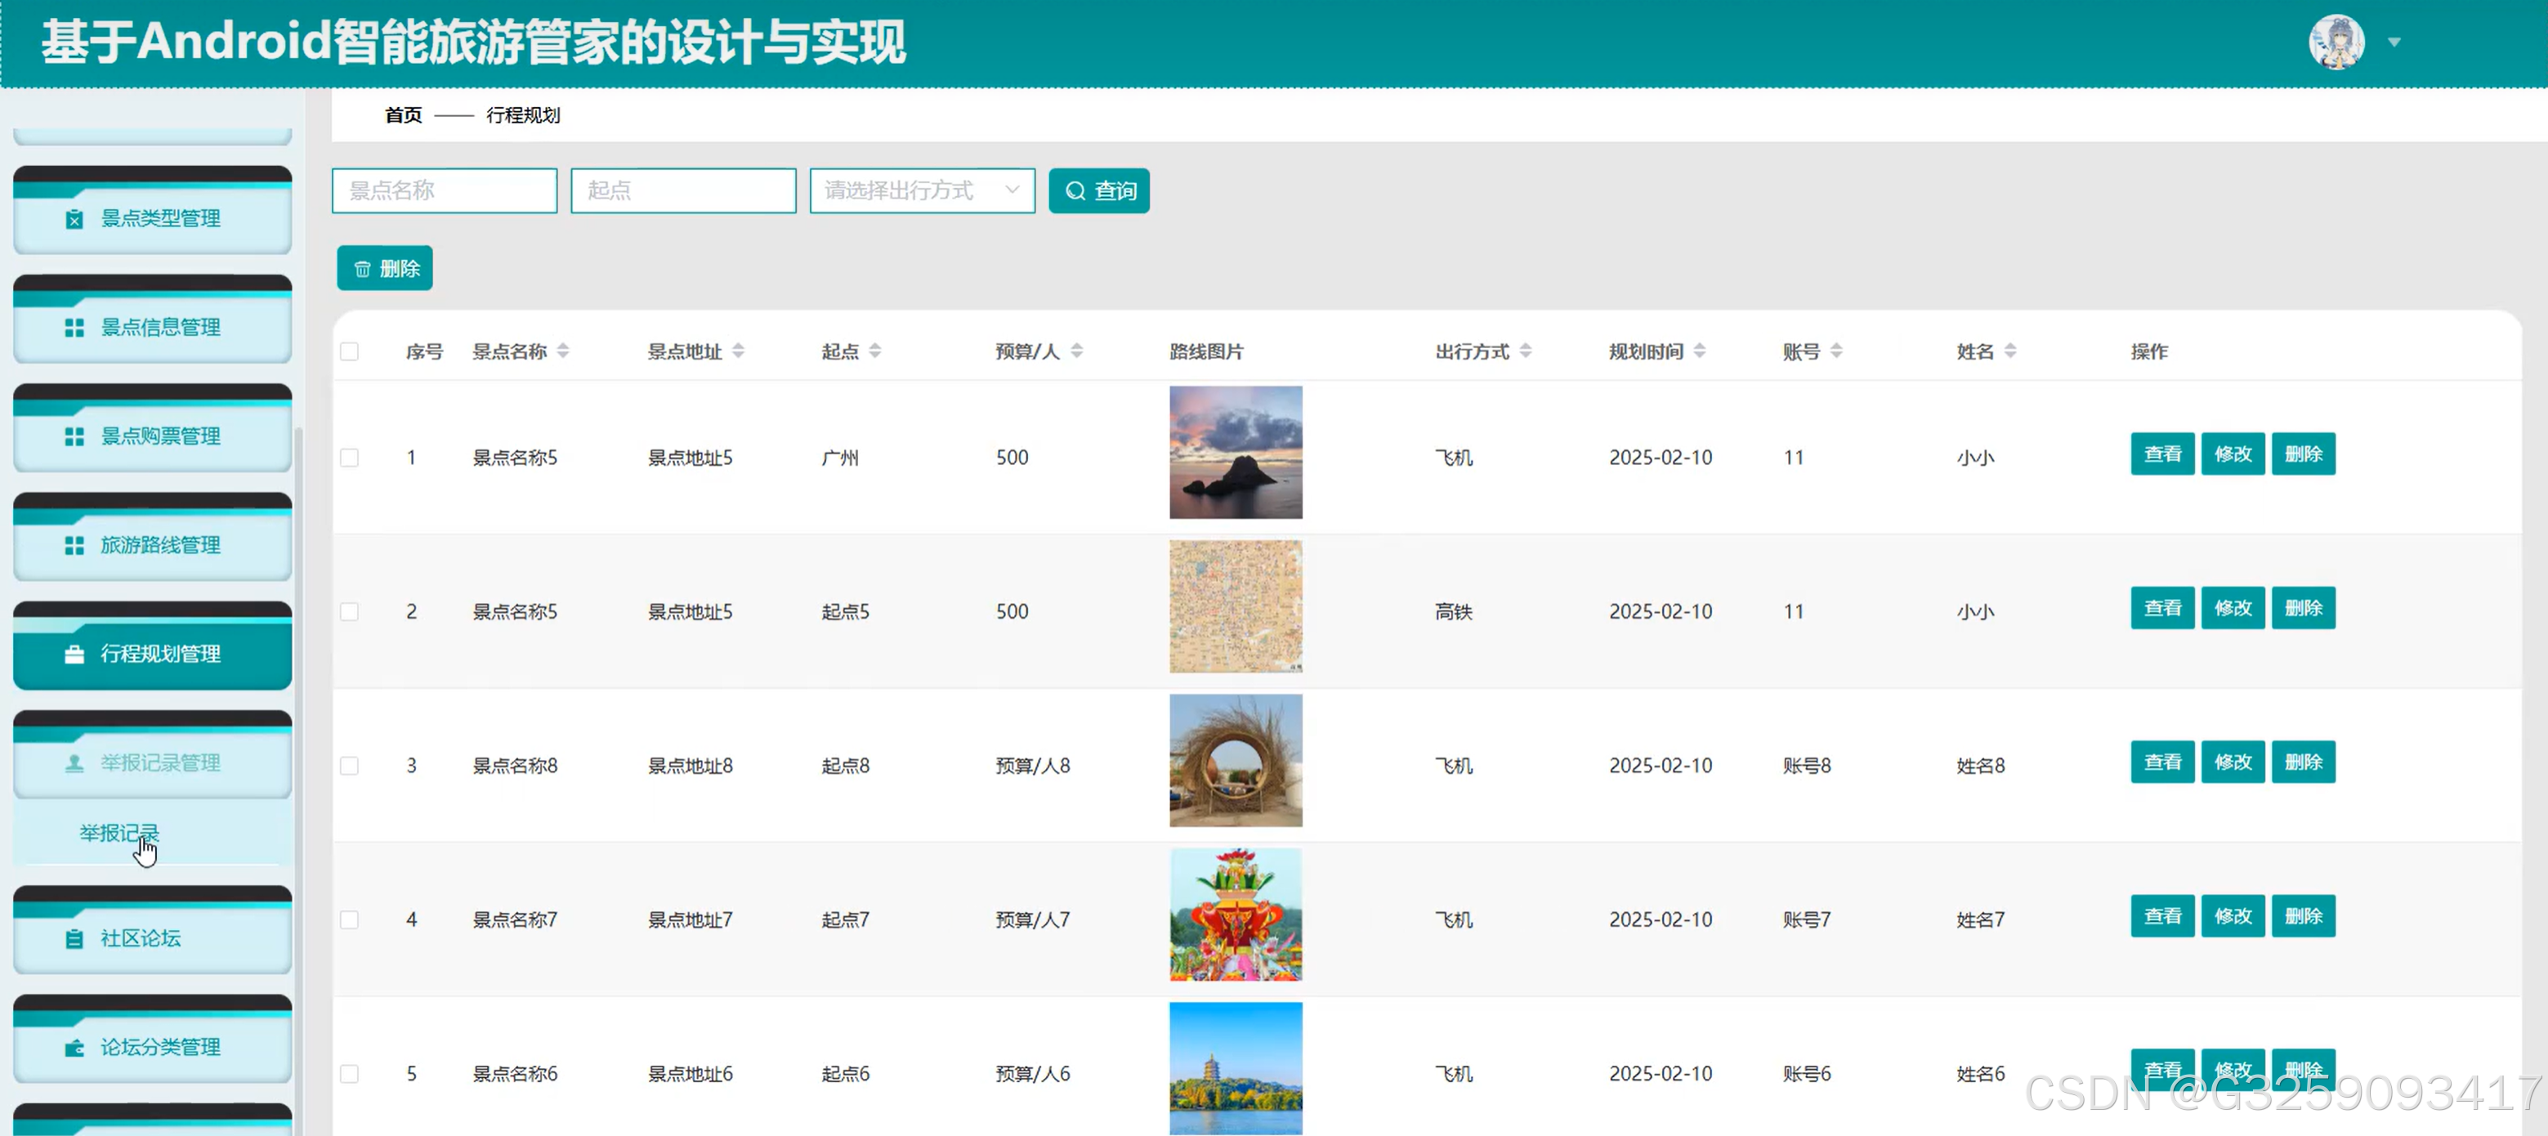Click the briefcase icon on 行程规划管理
The height and width of the screenshot is (1136, 2548).
[74, 654]
